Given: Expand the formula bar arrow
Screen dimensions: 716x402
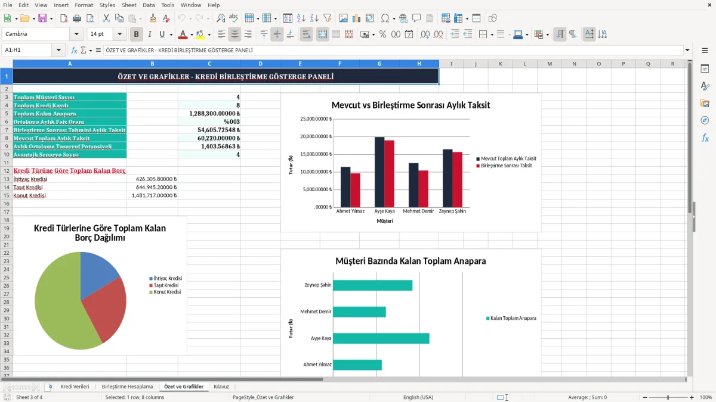Looking at the screenshot, I should [x=687, y=51].
